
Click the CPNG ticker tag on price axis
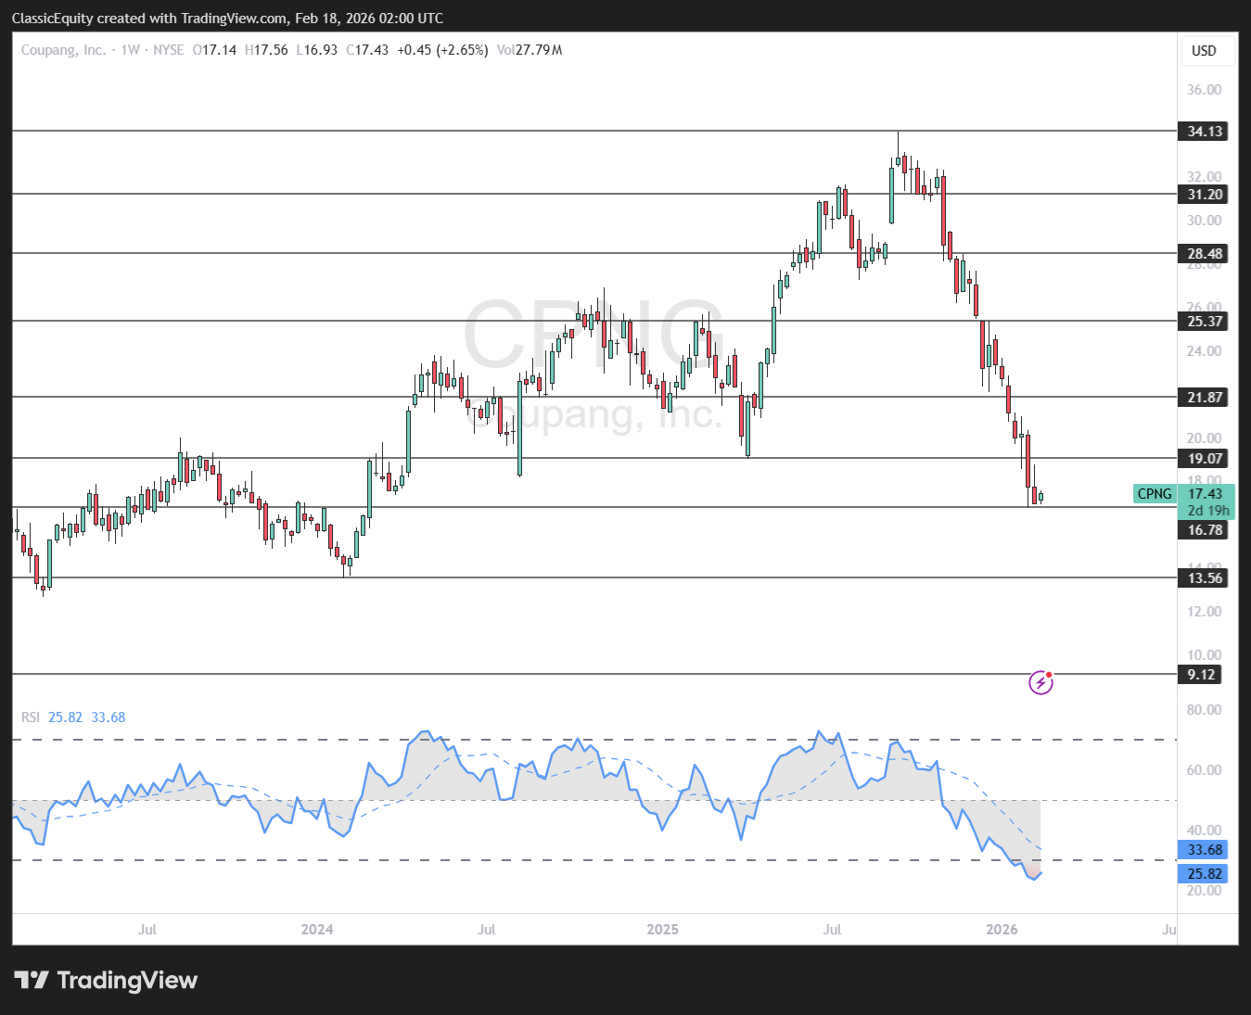1155,494
